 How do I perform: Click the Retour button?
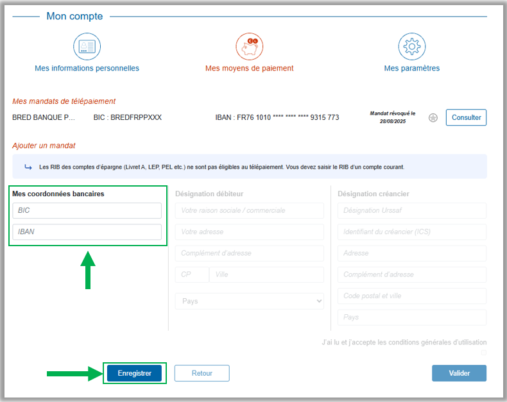tap(202, 373)
